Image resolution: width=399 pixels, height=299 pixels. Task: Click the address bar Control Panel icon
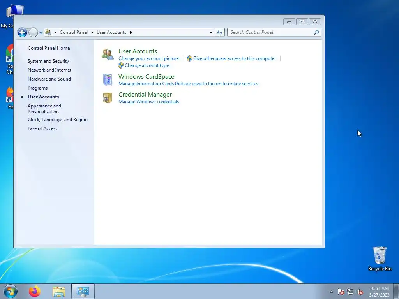point(48,32)
